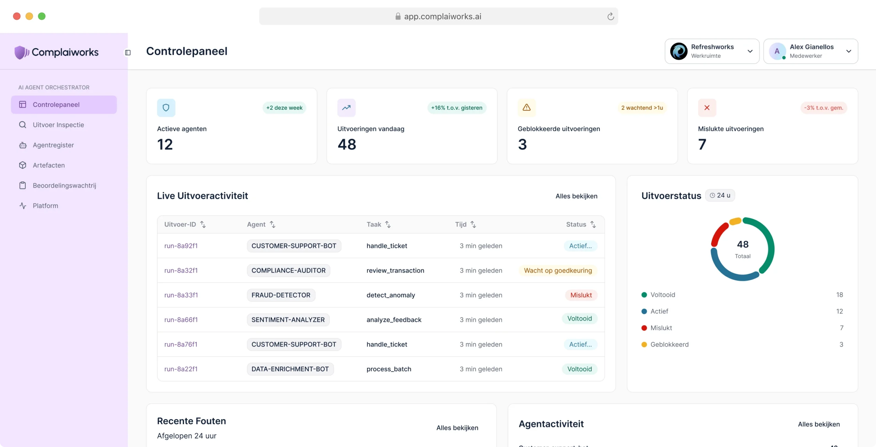
Task: Click Alles bekijken for Live Uitvoeractiviteit
Action: [x=576, y=196]
